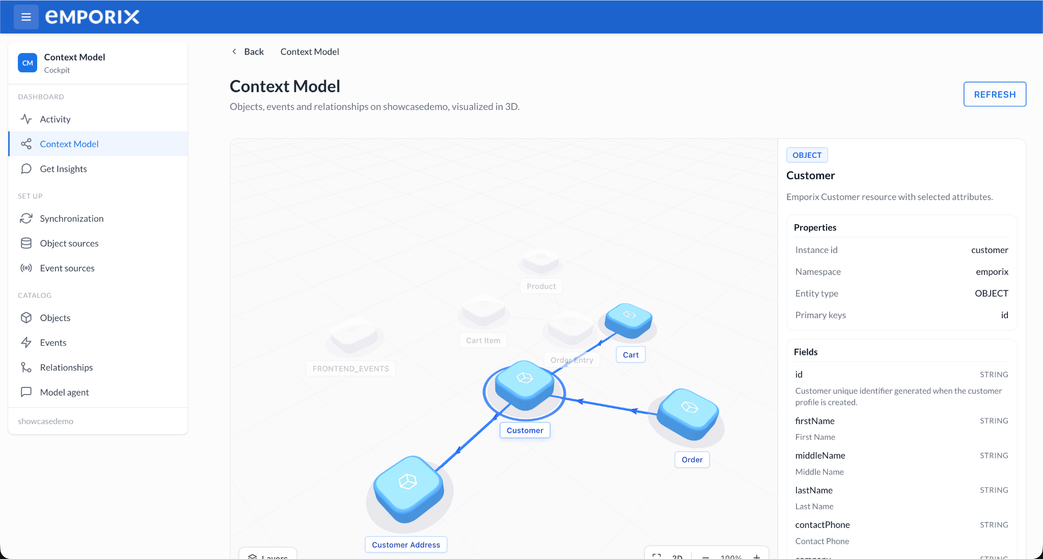Image resolution: width=1043 pixels, height=559 pixels.
Task: Click the showcasedemo tenant label
Action: tap(46, 421)
